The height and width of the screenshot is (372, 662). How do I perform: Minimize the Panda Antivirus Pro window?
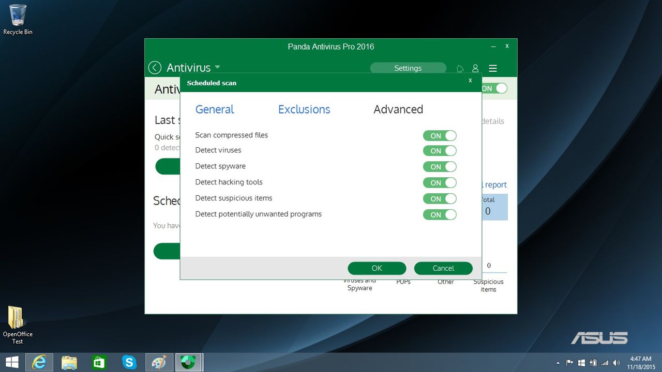pyautogui.click(x=492, y=47)
